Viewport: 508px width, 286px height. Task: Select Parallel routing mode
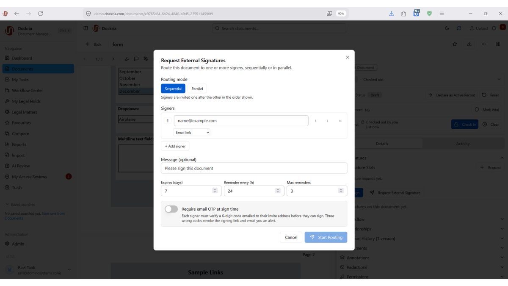(197, 89)
